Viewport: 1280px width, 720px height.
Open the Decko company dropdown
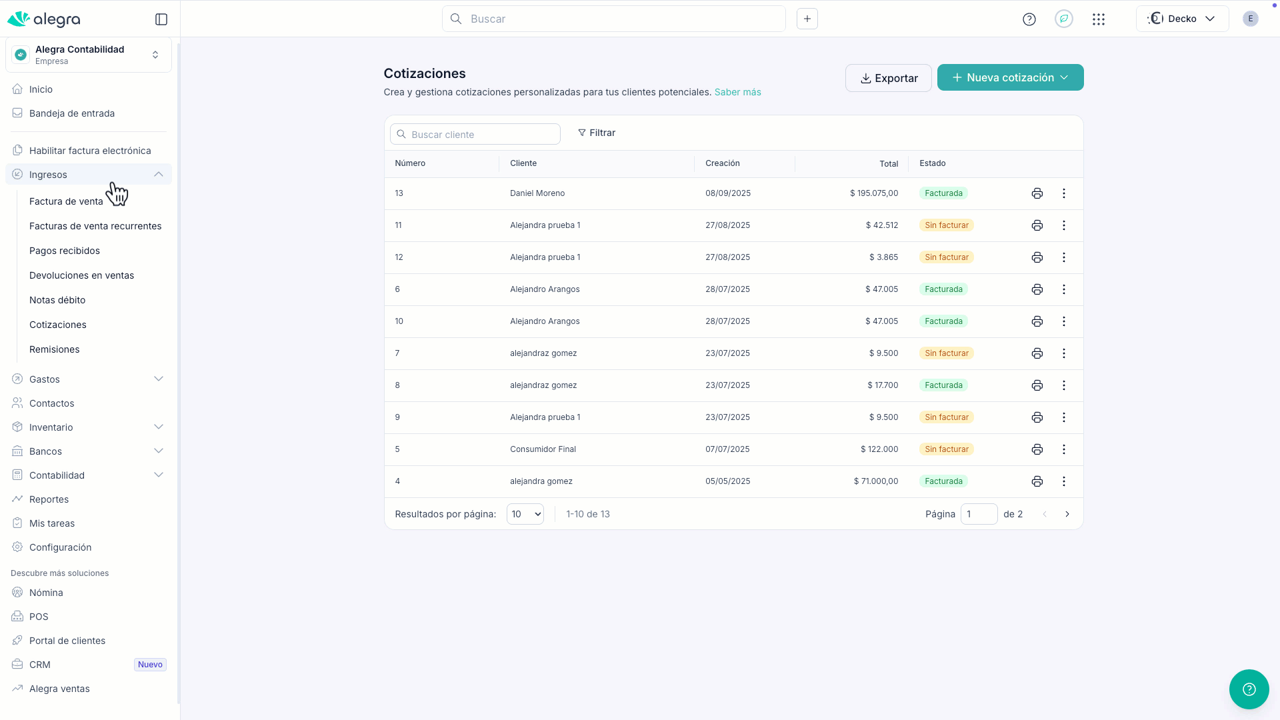[x=1181, y=19]
